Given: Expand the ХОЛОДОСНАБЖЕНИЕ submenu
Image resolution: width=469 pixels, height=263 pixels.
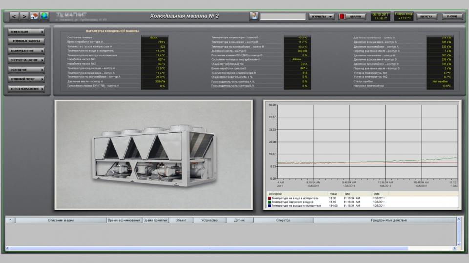Looking at the screenshot, I should (26, 89).
